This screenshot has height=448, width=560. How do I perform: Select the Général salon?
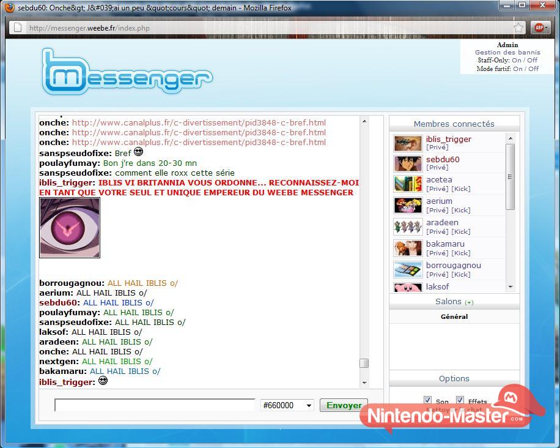(x=454, y=316)
